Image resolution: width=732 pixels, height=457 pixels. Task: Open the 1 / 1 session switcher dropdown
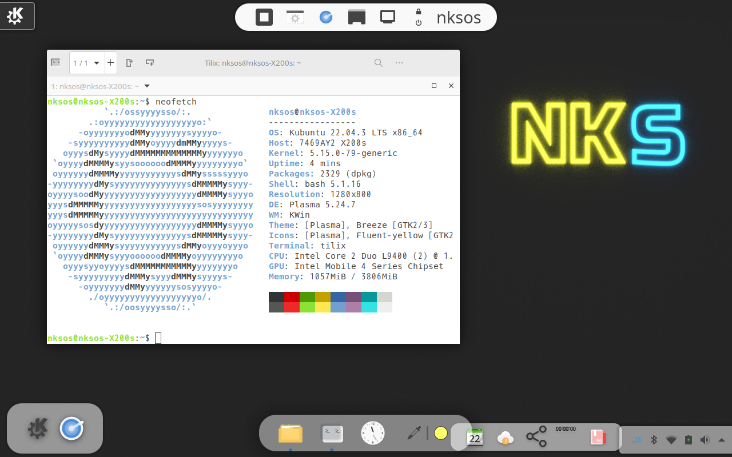click(86, 63)
